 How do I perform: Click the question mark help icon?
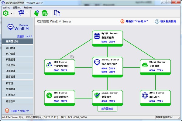pos(157,22)
